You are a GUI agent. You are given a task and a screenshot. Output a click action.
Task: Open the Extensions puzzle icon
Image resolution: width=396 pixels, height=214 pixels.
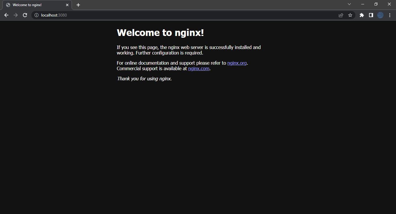[362, 15]
